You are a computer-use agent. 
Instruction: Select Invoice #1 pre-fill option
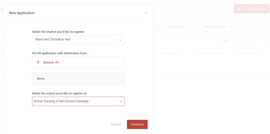pos(78,62)
